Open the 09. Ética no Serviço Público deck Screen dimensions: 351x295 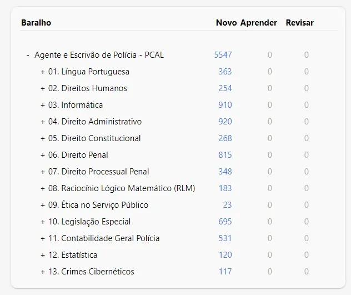coord(98,205)
